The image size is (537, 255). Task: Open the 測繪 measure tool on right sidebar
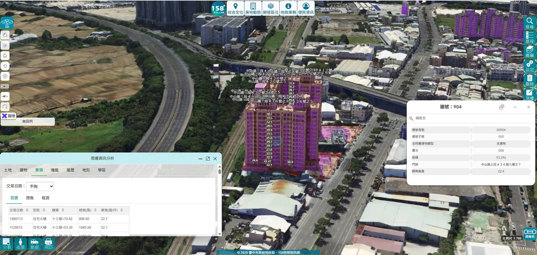click(x=530, y=94)
